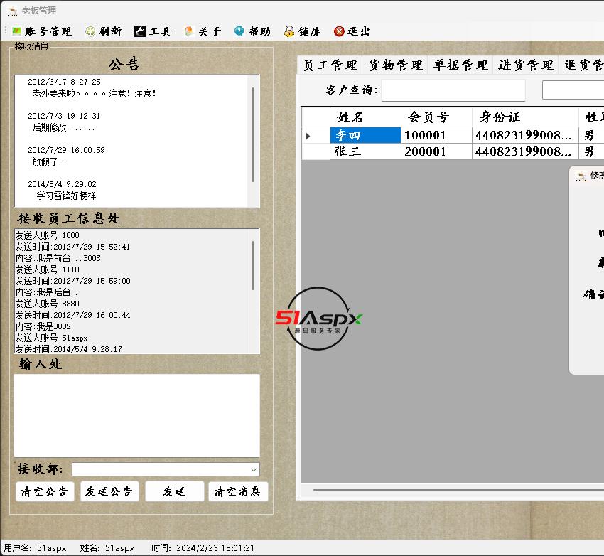Open the 退货管理 tab
The height and width of the screenshot is (556, 604).
(582, 65)
